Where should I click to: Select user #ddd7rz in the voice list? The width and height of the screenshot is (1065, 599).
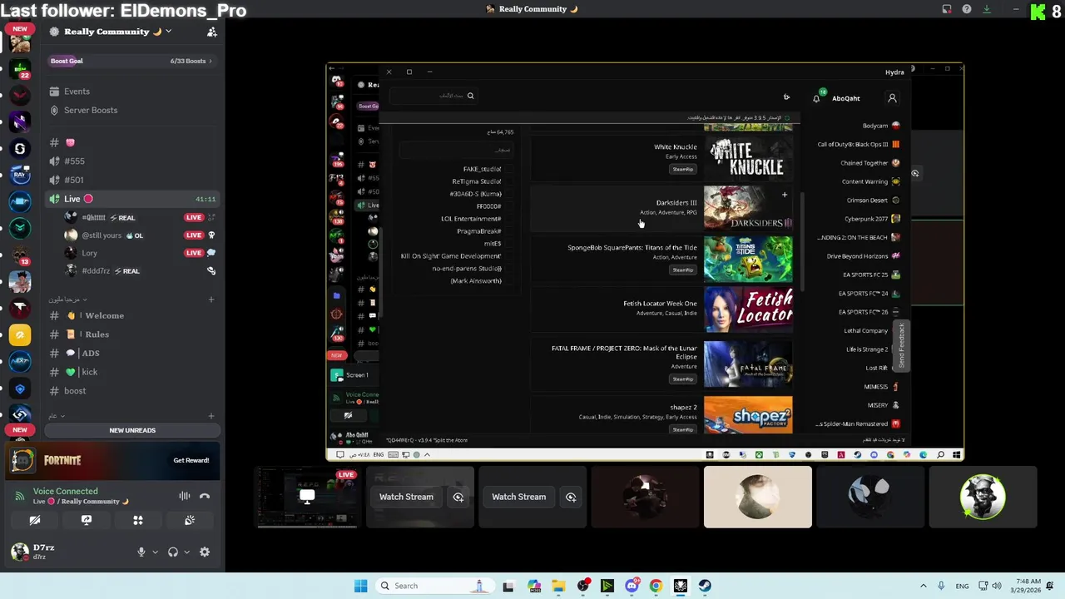(140, 270)
